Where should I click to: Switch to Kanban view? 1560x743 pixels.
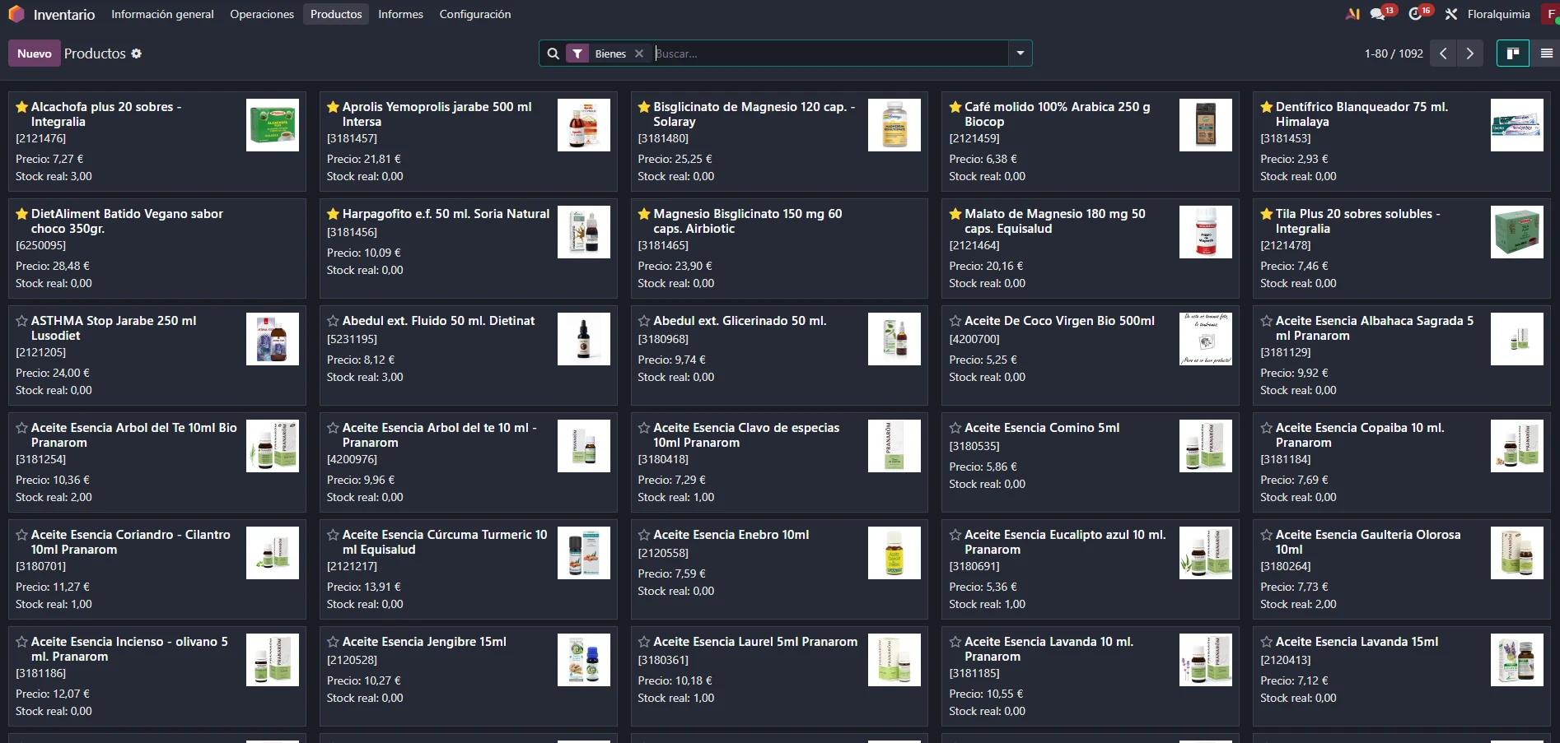tap(1512, 53)
